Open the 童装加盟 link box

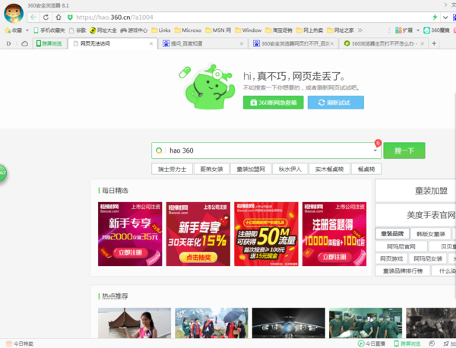(416, 191)
